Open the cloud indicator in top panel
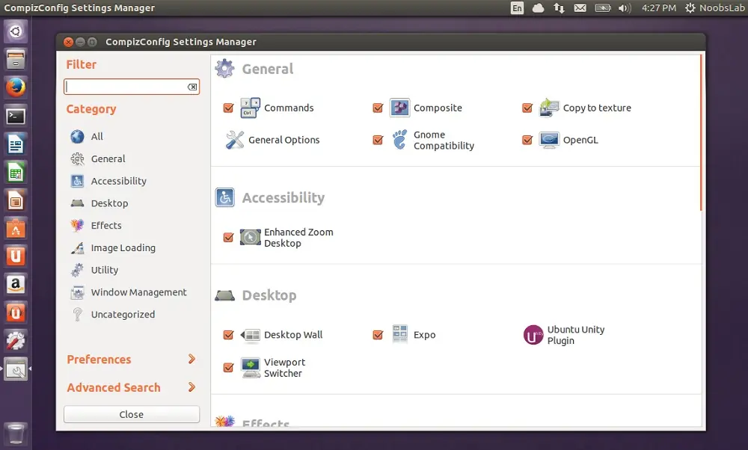This screenshot has width=748, height=450. 538,8
